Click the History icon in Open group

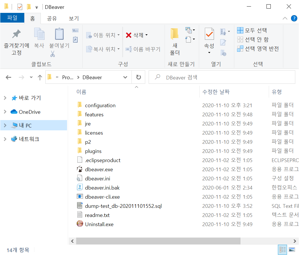pyautogui.click(x=223, y=53)
